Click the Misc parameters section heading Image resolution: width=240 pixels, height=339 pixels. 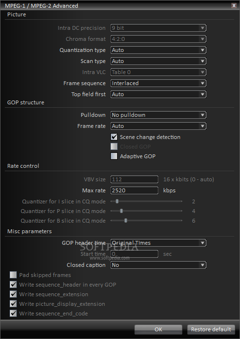pos(30,231)
